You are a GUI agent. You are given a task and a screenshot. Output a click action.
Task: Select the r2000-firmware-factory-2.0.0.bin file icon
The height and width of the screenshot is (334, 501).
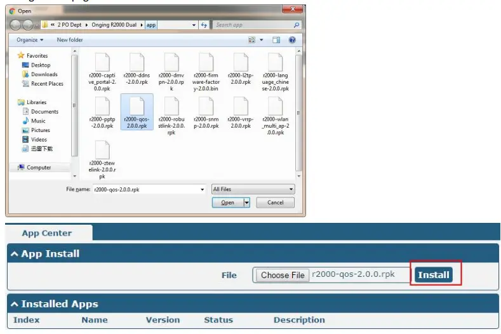coord(206,62)
